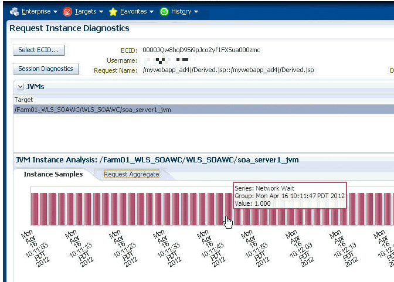Image resolution: width=394 pixels, height=282 pixels.
Task: Click the Select ECID... button
Action: (39, 50)
